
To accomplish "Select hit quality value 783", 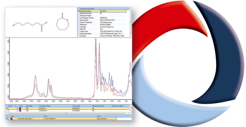I will coord(27,110).
